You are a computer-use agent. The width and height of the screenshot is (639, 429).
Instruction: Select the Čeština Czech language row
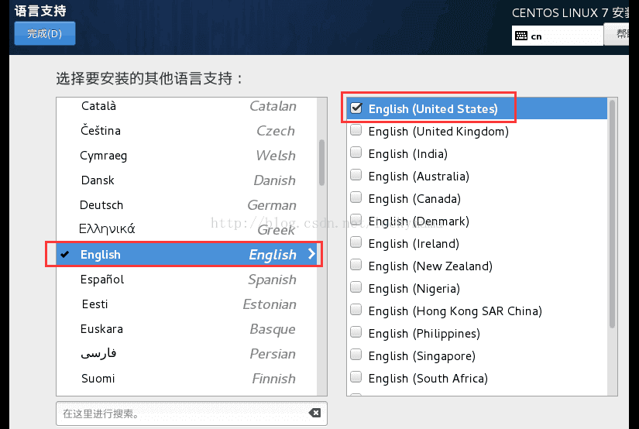point(186,130)
